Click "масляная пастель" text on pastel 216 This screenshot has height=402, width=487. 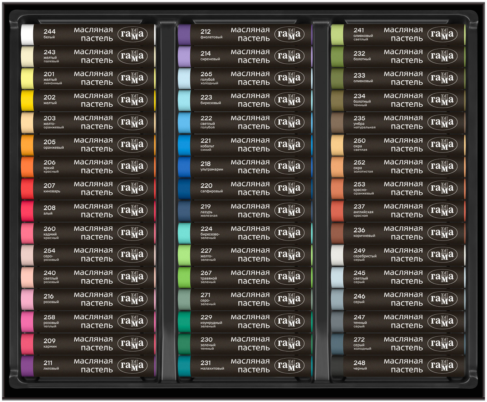pos(93,299)
